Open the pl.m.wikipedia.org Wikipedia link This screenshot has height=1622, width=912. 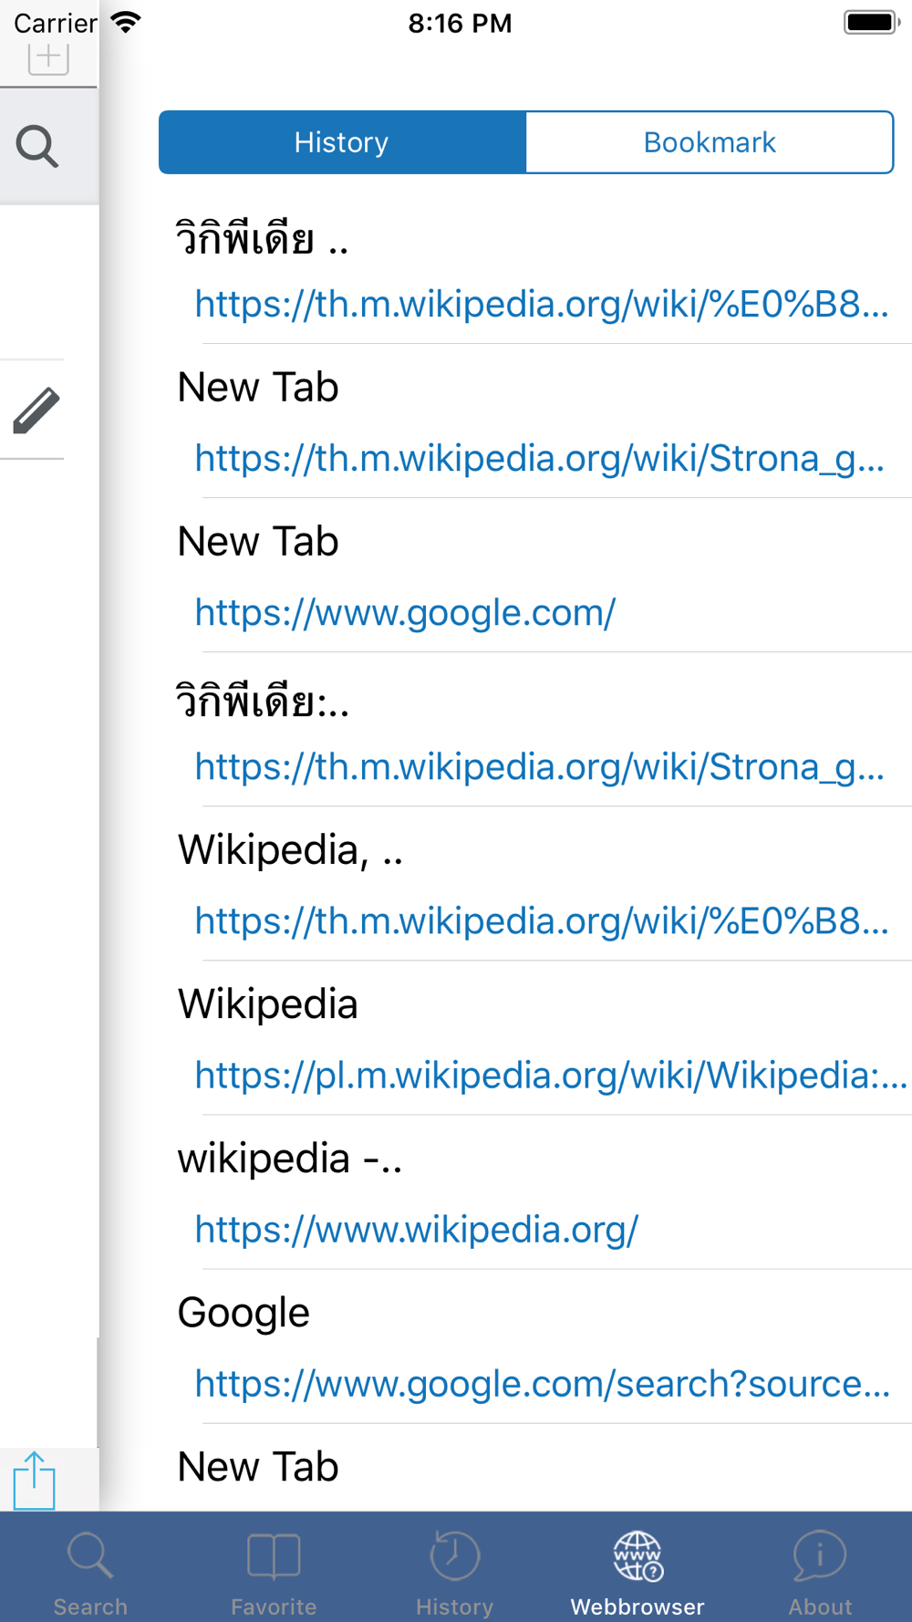click(551, 1076)
